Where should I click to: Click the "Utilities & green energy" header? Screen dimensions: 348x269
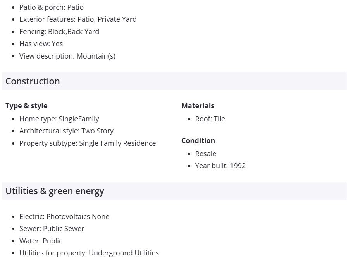[55, 191]
